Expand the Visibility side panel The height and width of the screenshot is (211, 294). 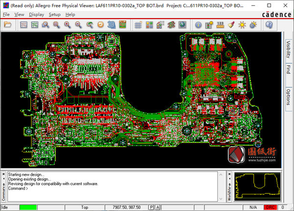click(288, 49)
